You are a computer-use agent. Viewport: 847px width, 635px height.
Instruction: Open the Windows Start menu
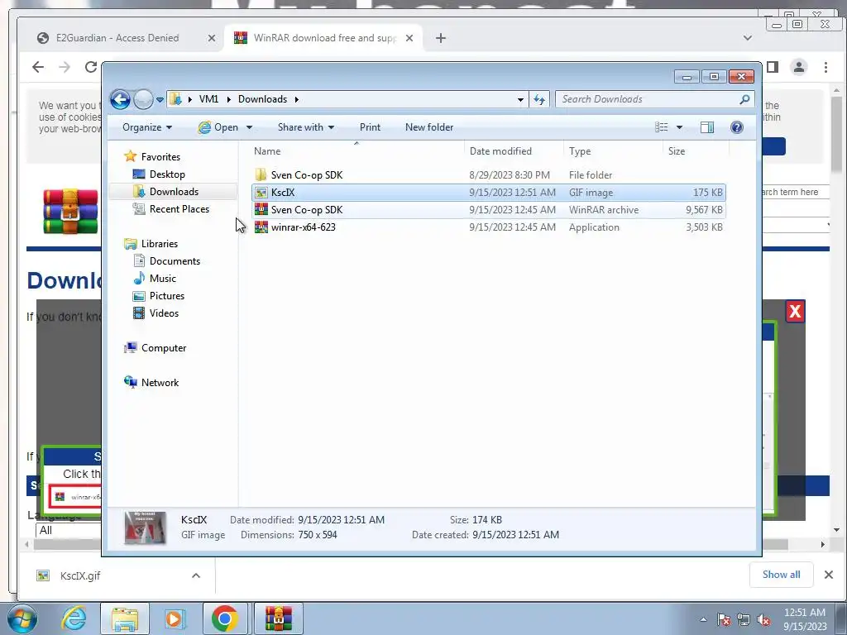point(22,618)
